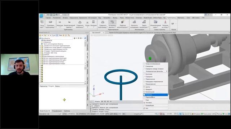This screenshot has height=129, width=231.
Task: Toggle ОТС-ОБЪЕКТ tracking in status bar
Action: [x=91, y=114]
